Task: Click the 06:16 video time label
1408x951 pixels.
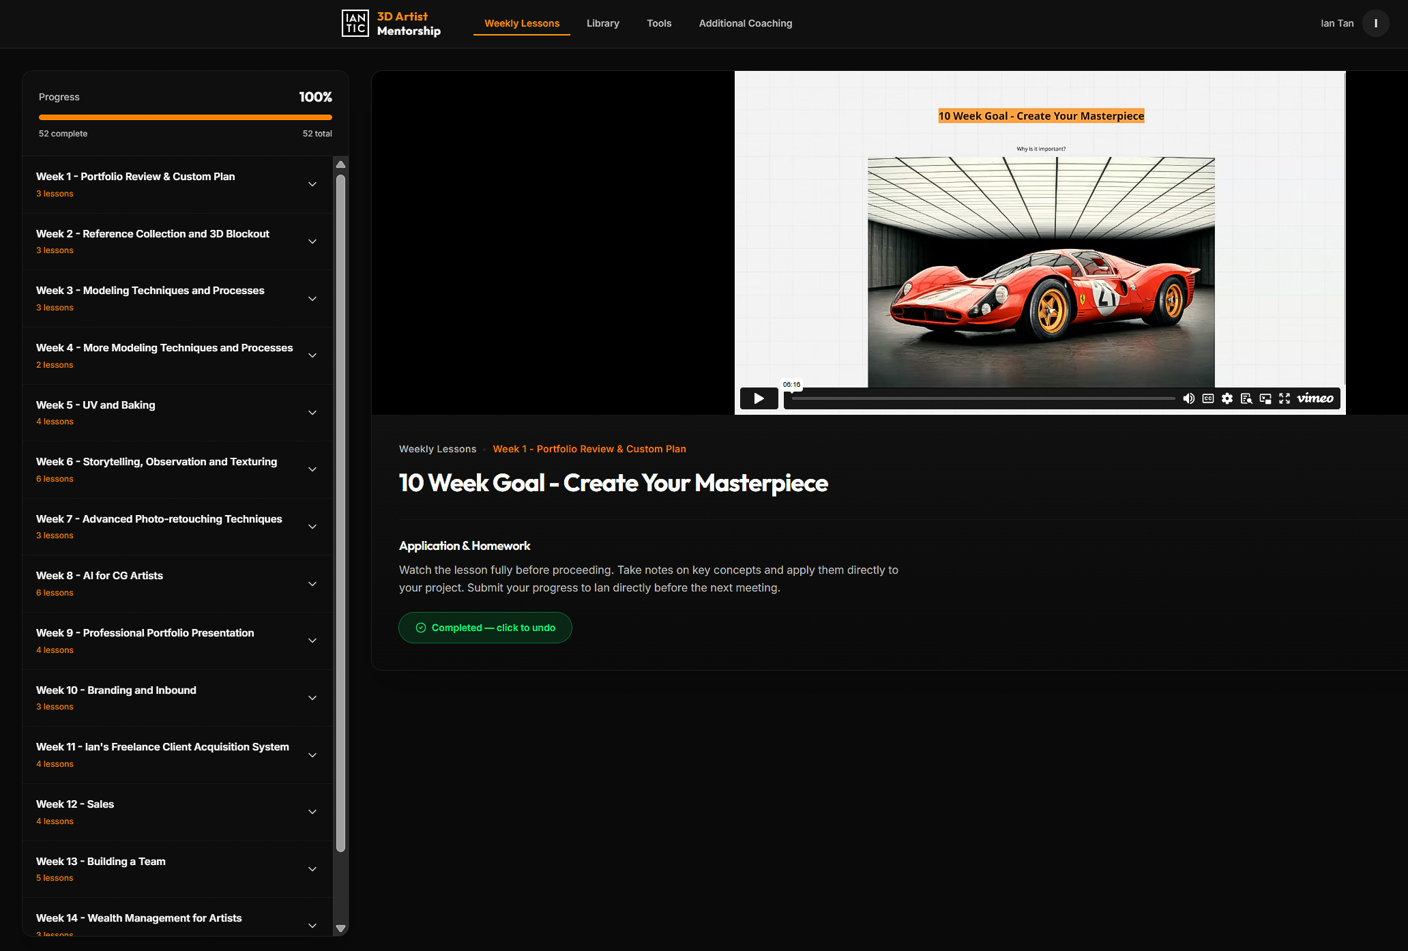Action: tap(791, 385)
